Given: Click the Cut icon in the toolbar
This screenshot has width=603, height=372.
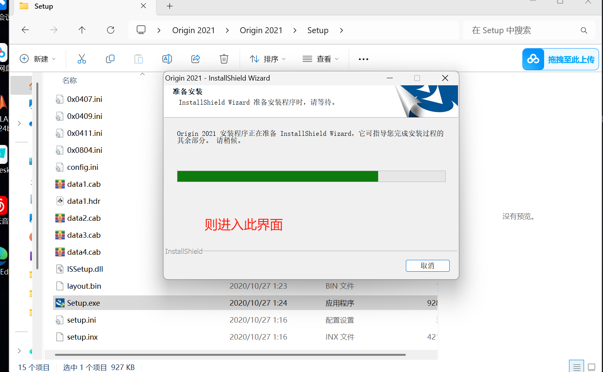Looking at the screenshot, I should (82, 58).
